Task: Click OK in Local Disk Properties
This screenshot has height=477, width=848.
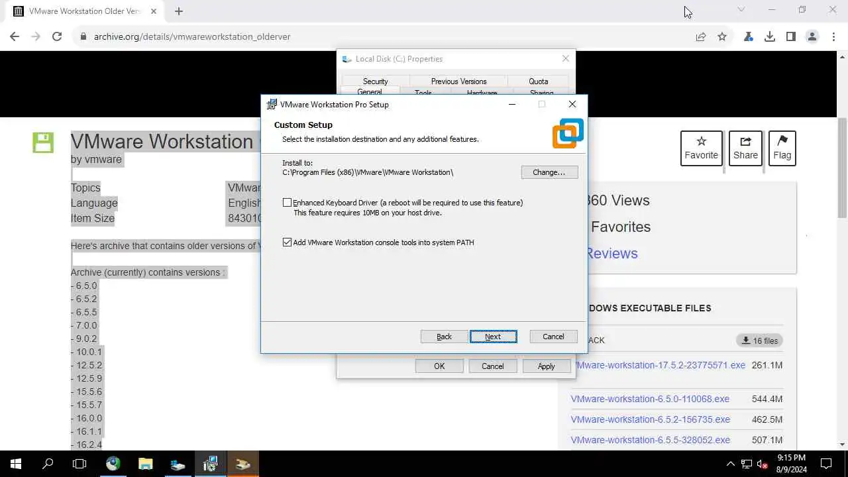Action: (439, 366)
